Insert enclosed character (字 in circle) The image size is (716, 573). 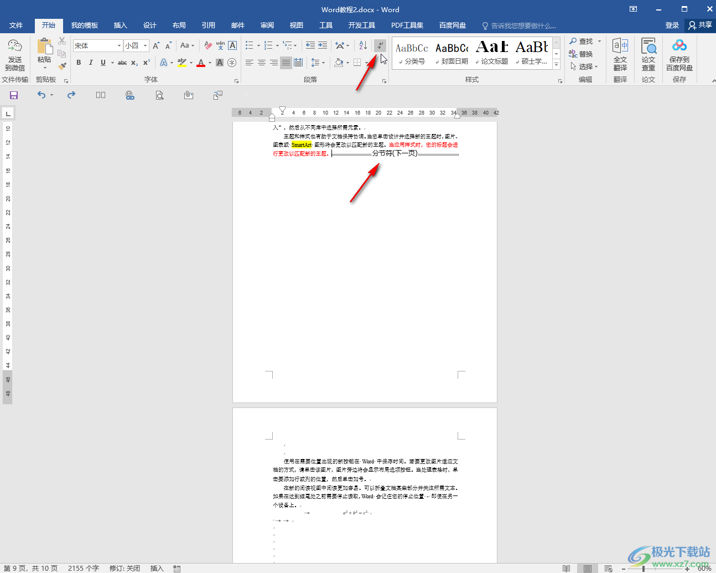click(232, 63)
